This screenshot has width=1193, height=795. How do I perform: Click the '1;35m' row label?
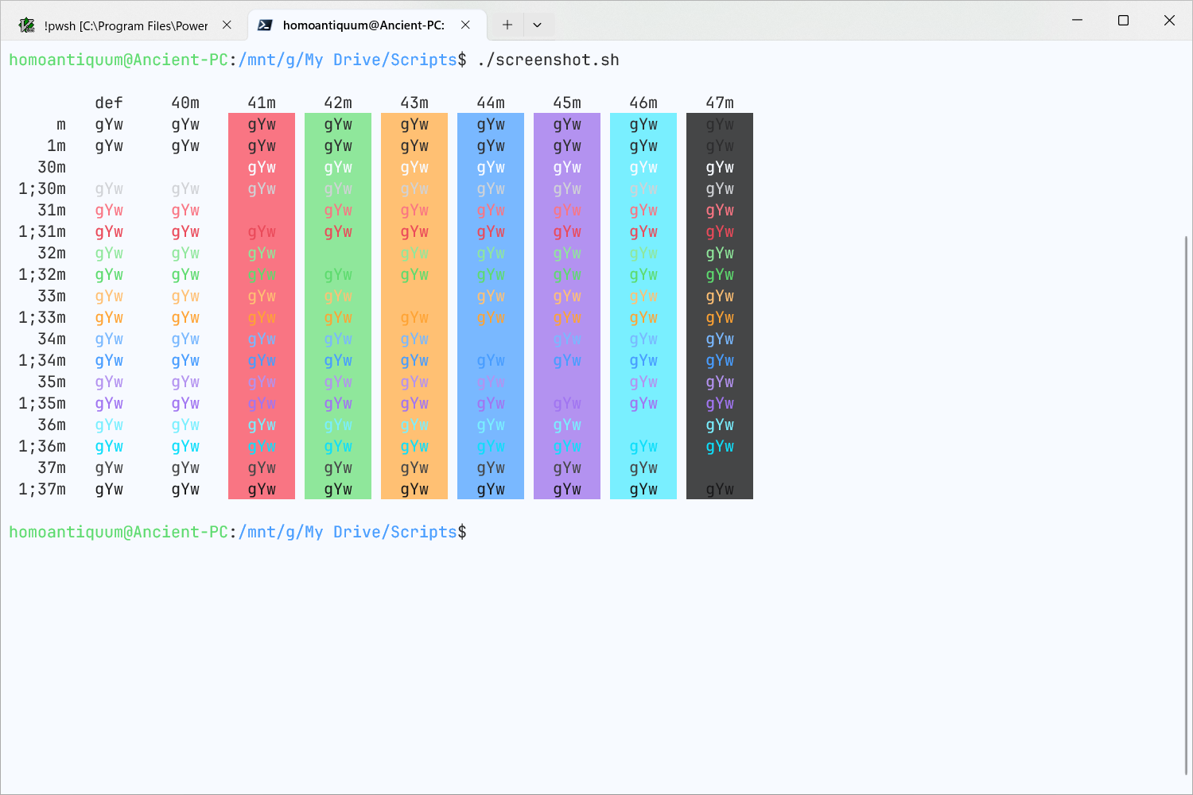(x=42, y=404)
